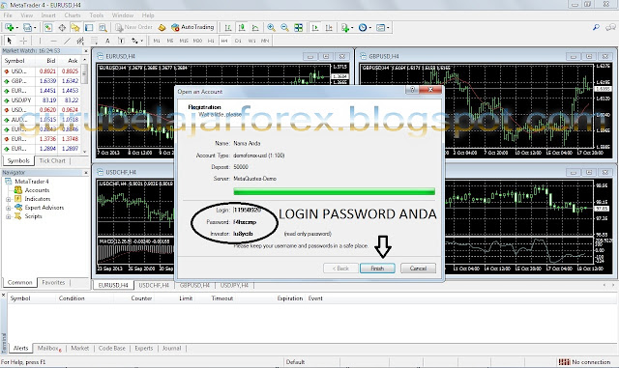Select the Text A tool
This screenshot has width=619, height=368.
click(x=107, y=41)
